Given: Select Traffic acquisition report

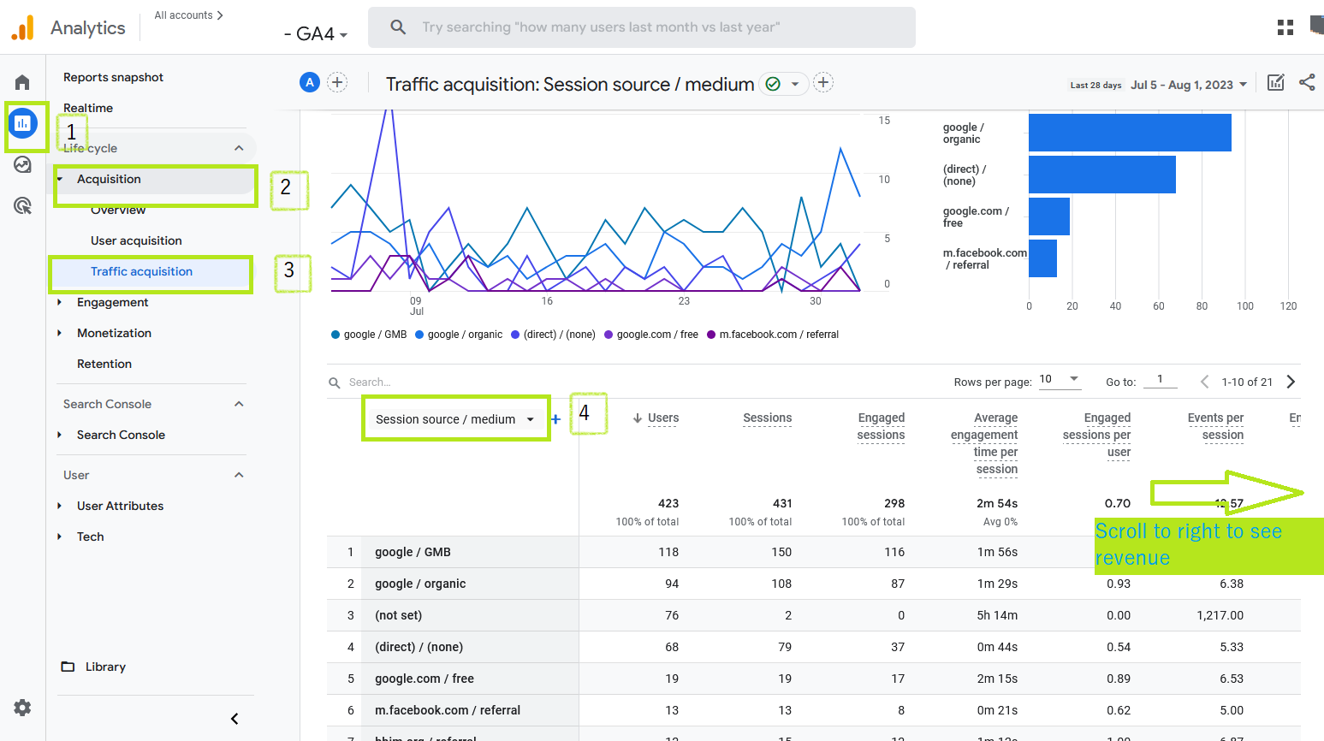Looking at the screenshot, I should pyautogui.click(x=141, y=271).
